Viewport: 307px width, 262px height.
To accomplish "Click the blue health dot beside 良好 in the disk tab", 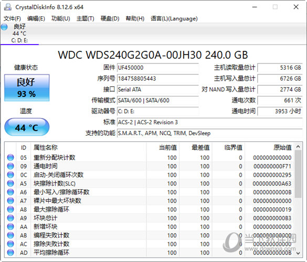I will 4,27.
